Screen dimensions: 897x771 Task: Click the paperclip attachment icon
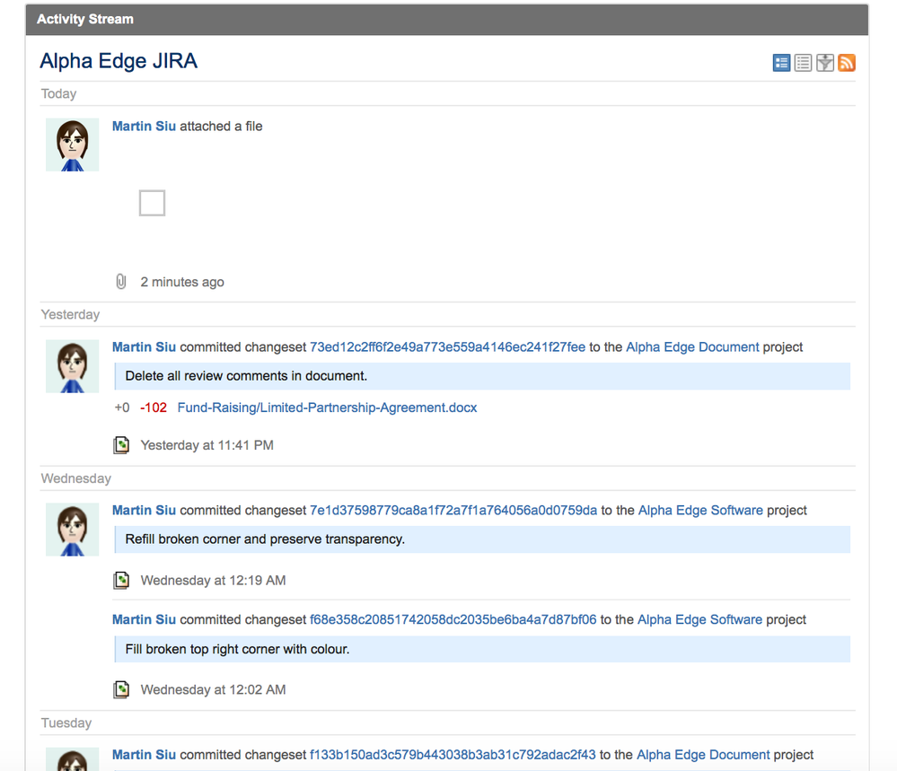(121, 281)
